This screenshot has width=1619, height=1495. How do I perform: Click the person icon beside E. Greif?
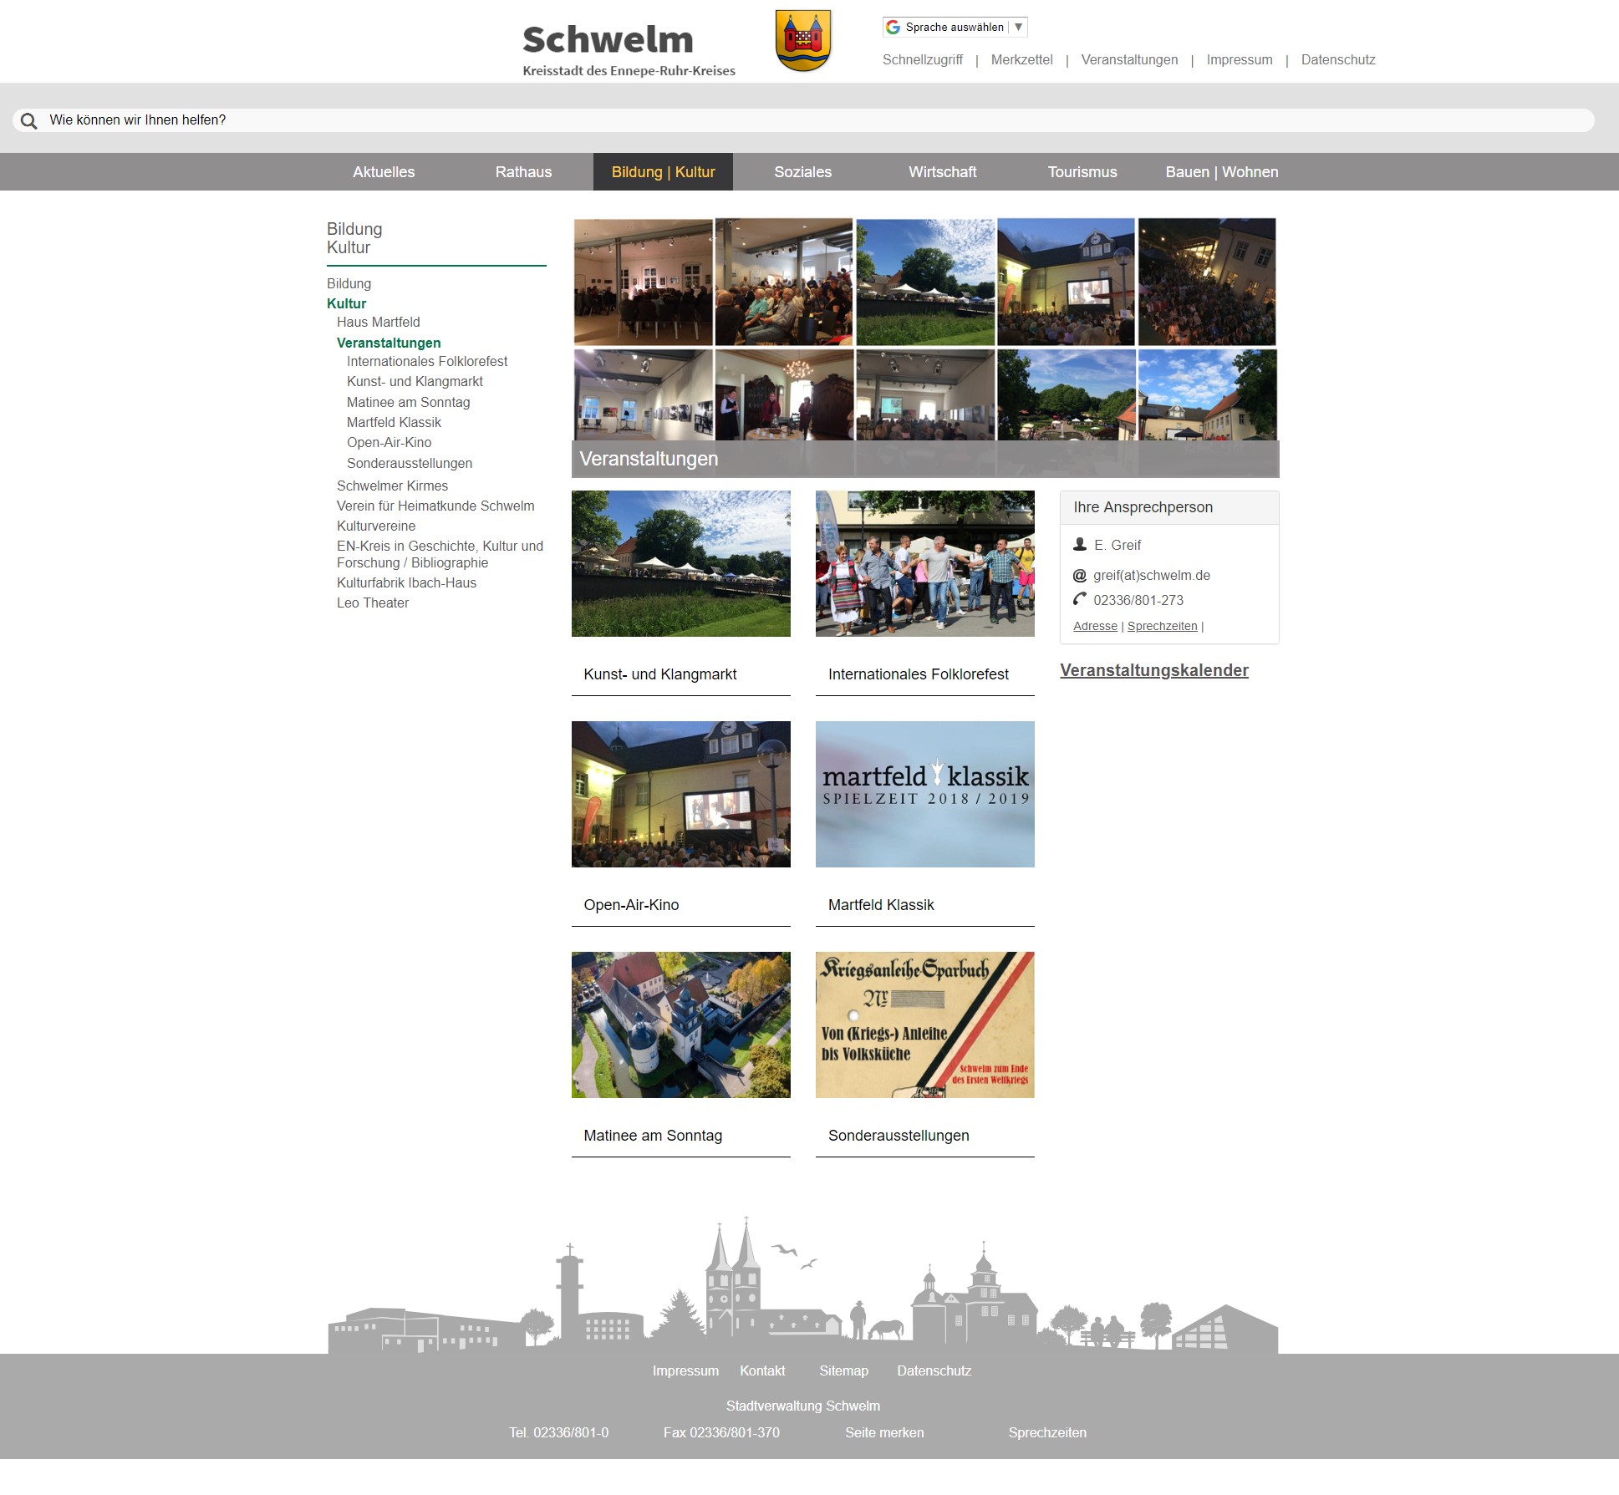pyautogui.click(x=1080, y=545)
